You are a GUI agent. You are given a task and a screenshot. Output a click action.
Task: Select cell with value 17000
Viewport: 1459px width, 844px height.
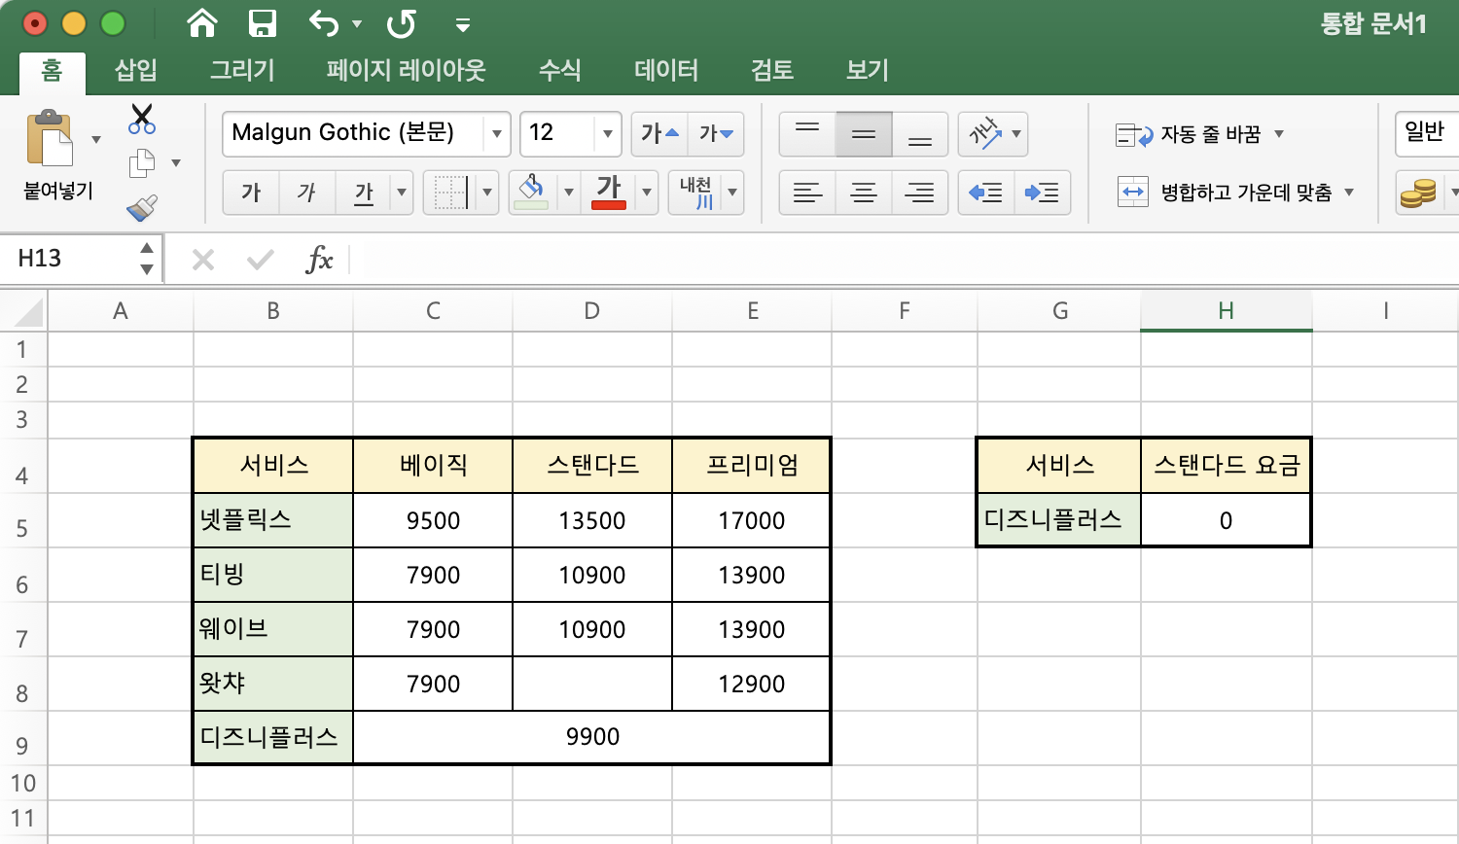click(x=751, y=520)
